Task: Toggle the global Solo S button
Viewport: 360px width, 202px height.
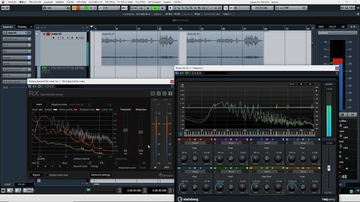Action: pyautogui.click(x=78, y=8)
